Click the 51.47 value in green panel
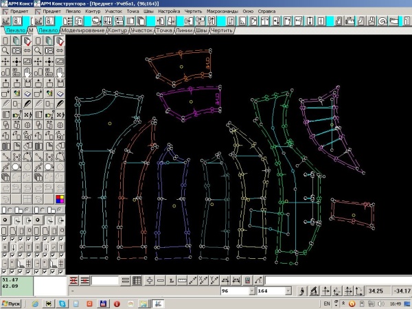 (x=10, y=280)
